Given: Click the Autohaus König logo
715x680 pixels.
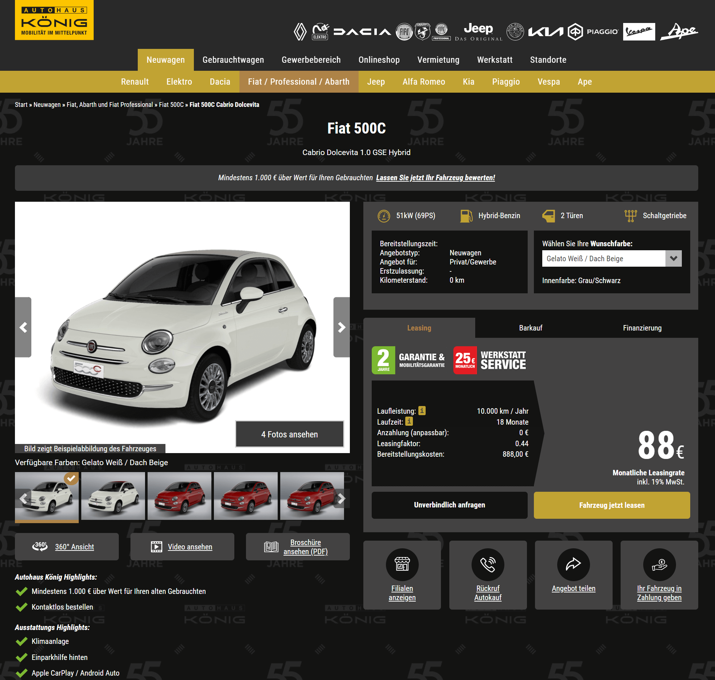Looking at the screenshot, I should click(54, 20).
